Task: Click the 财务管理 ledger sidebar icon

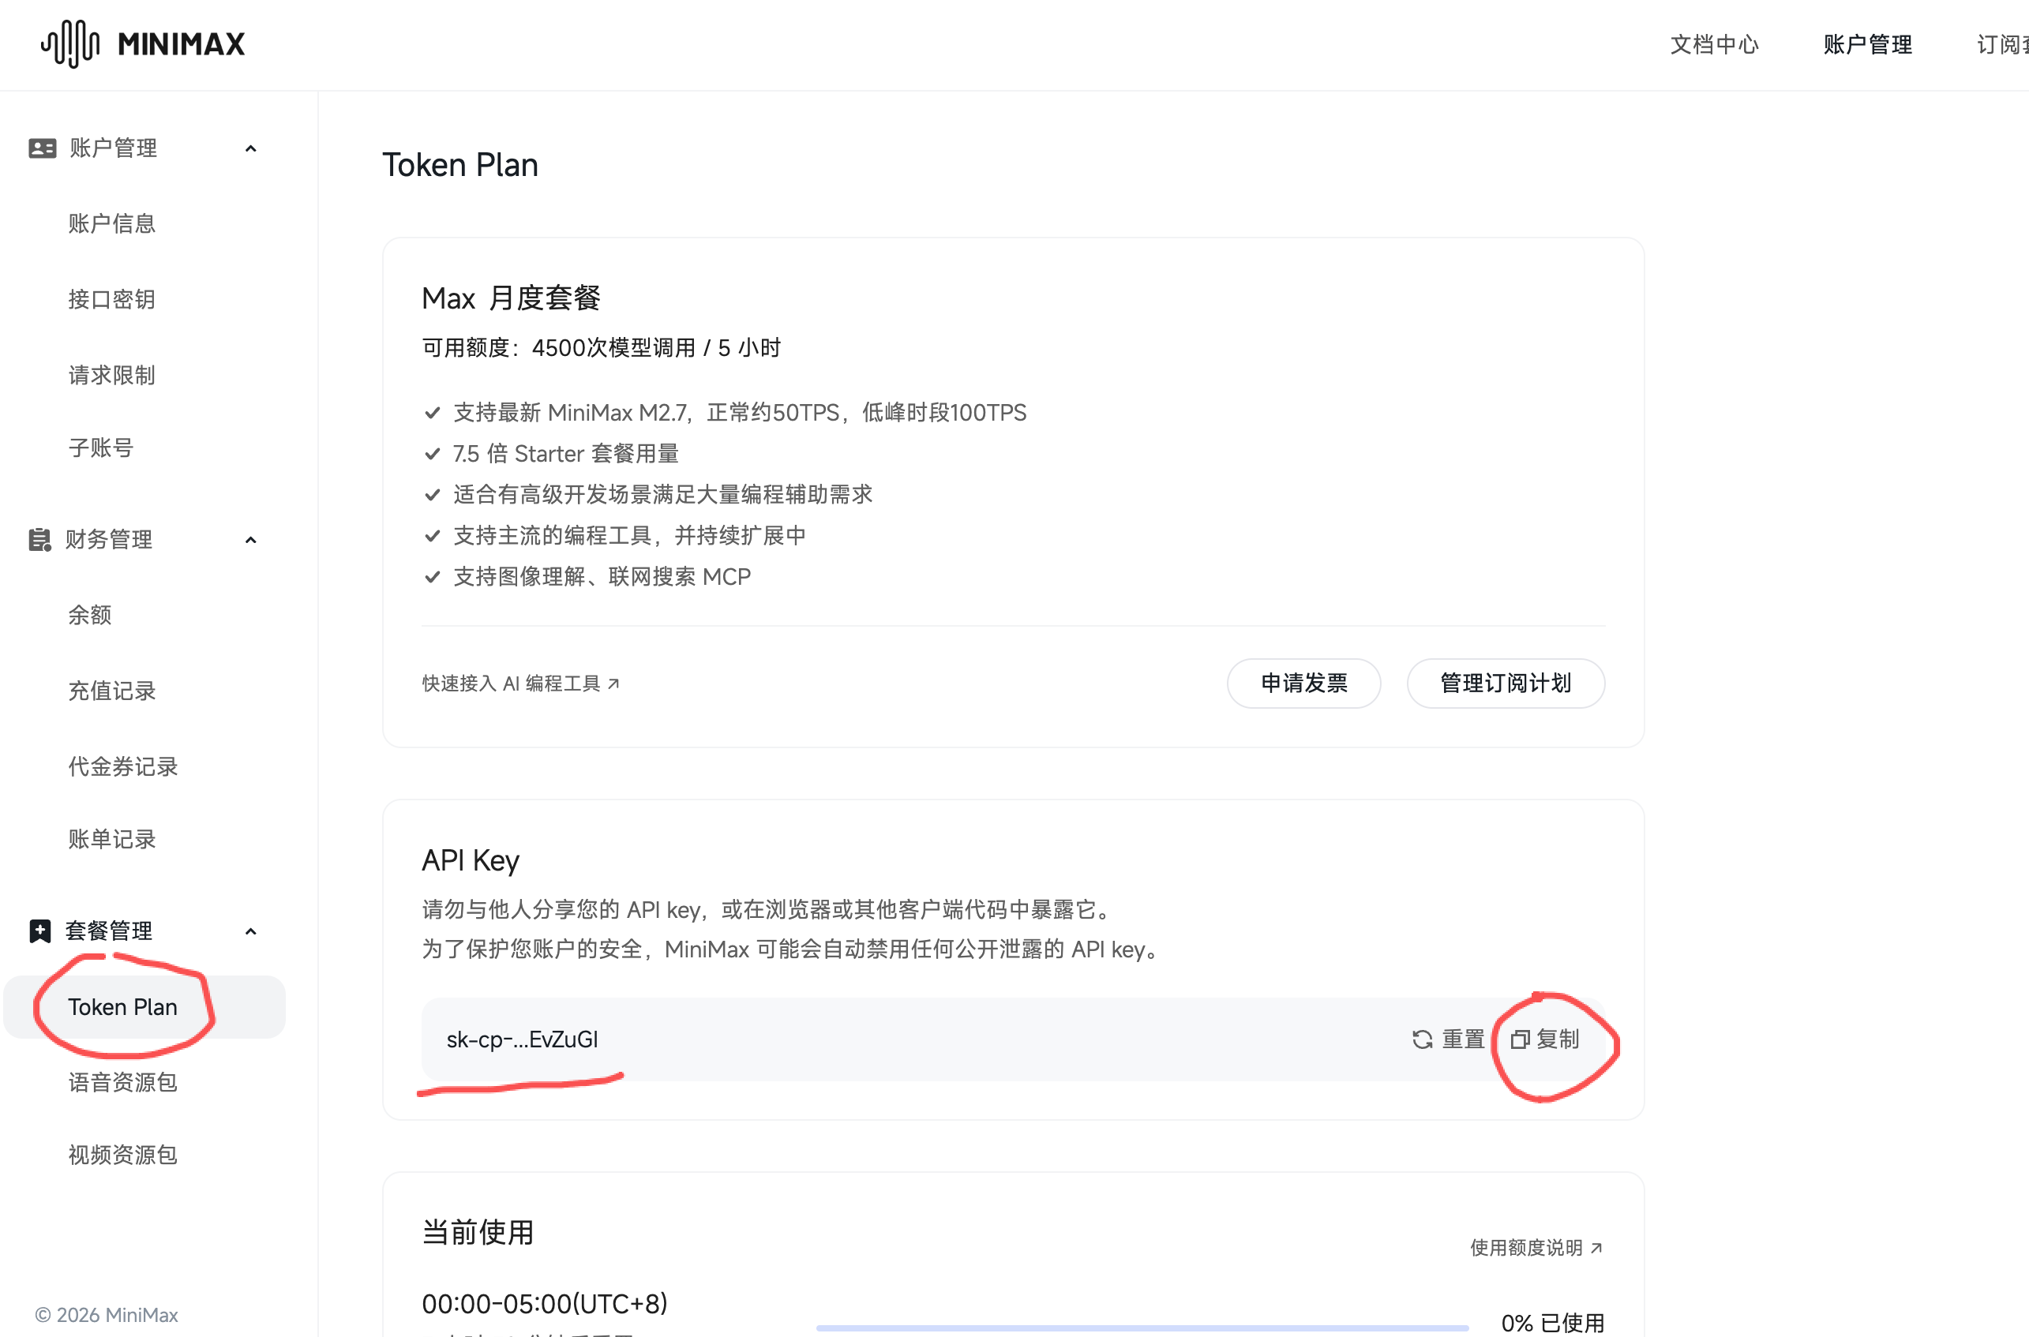Action: (x=39, y=539)
